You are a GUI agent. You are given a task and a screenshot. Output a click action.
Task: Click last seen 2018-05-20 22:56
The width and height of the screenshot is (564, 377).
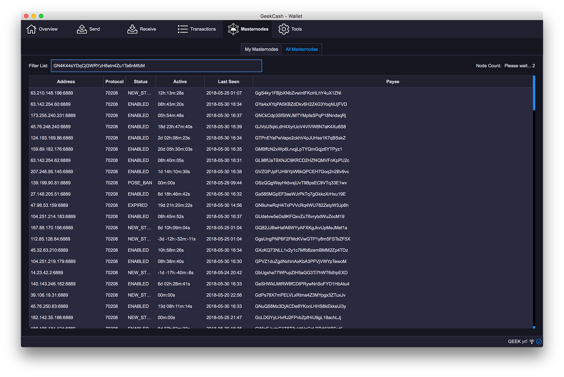224,295
